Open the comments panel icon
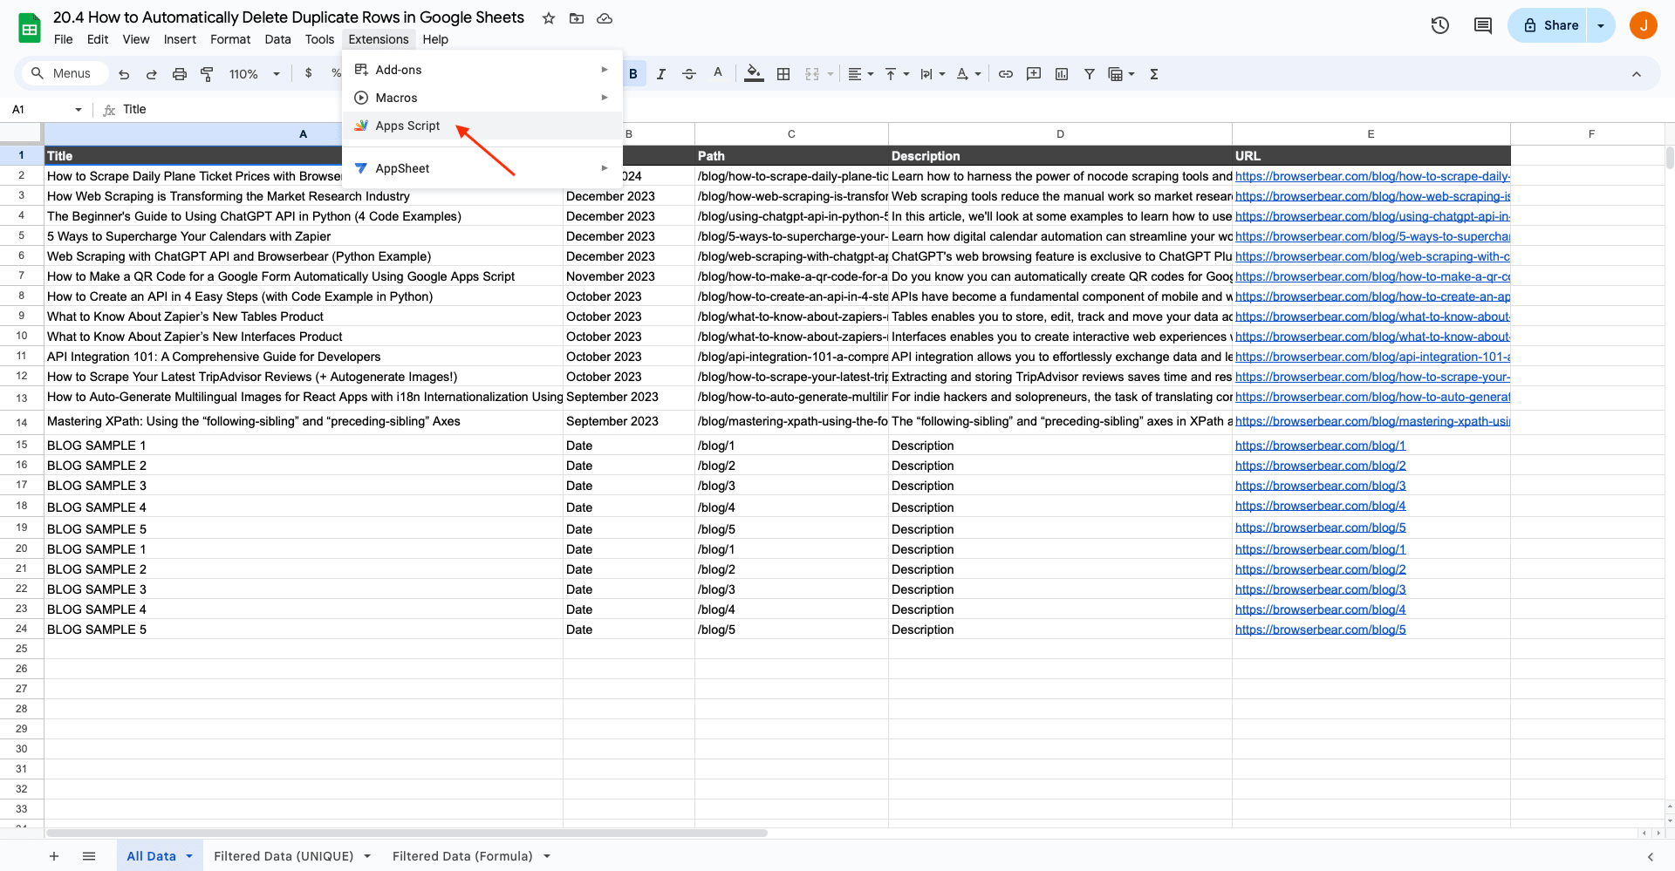Viewport: 1675px width, 871px height. [1482, 25]
